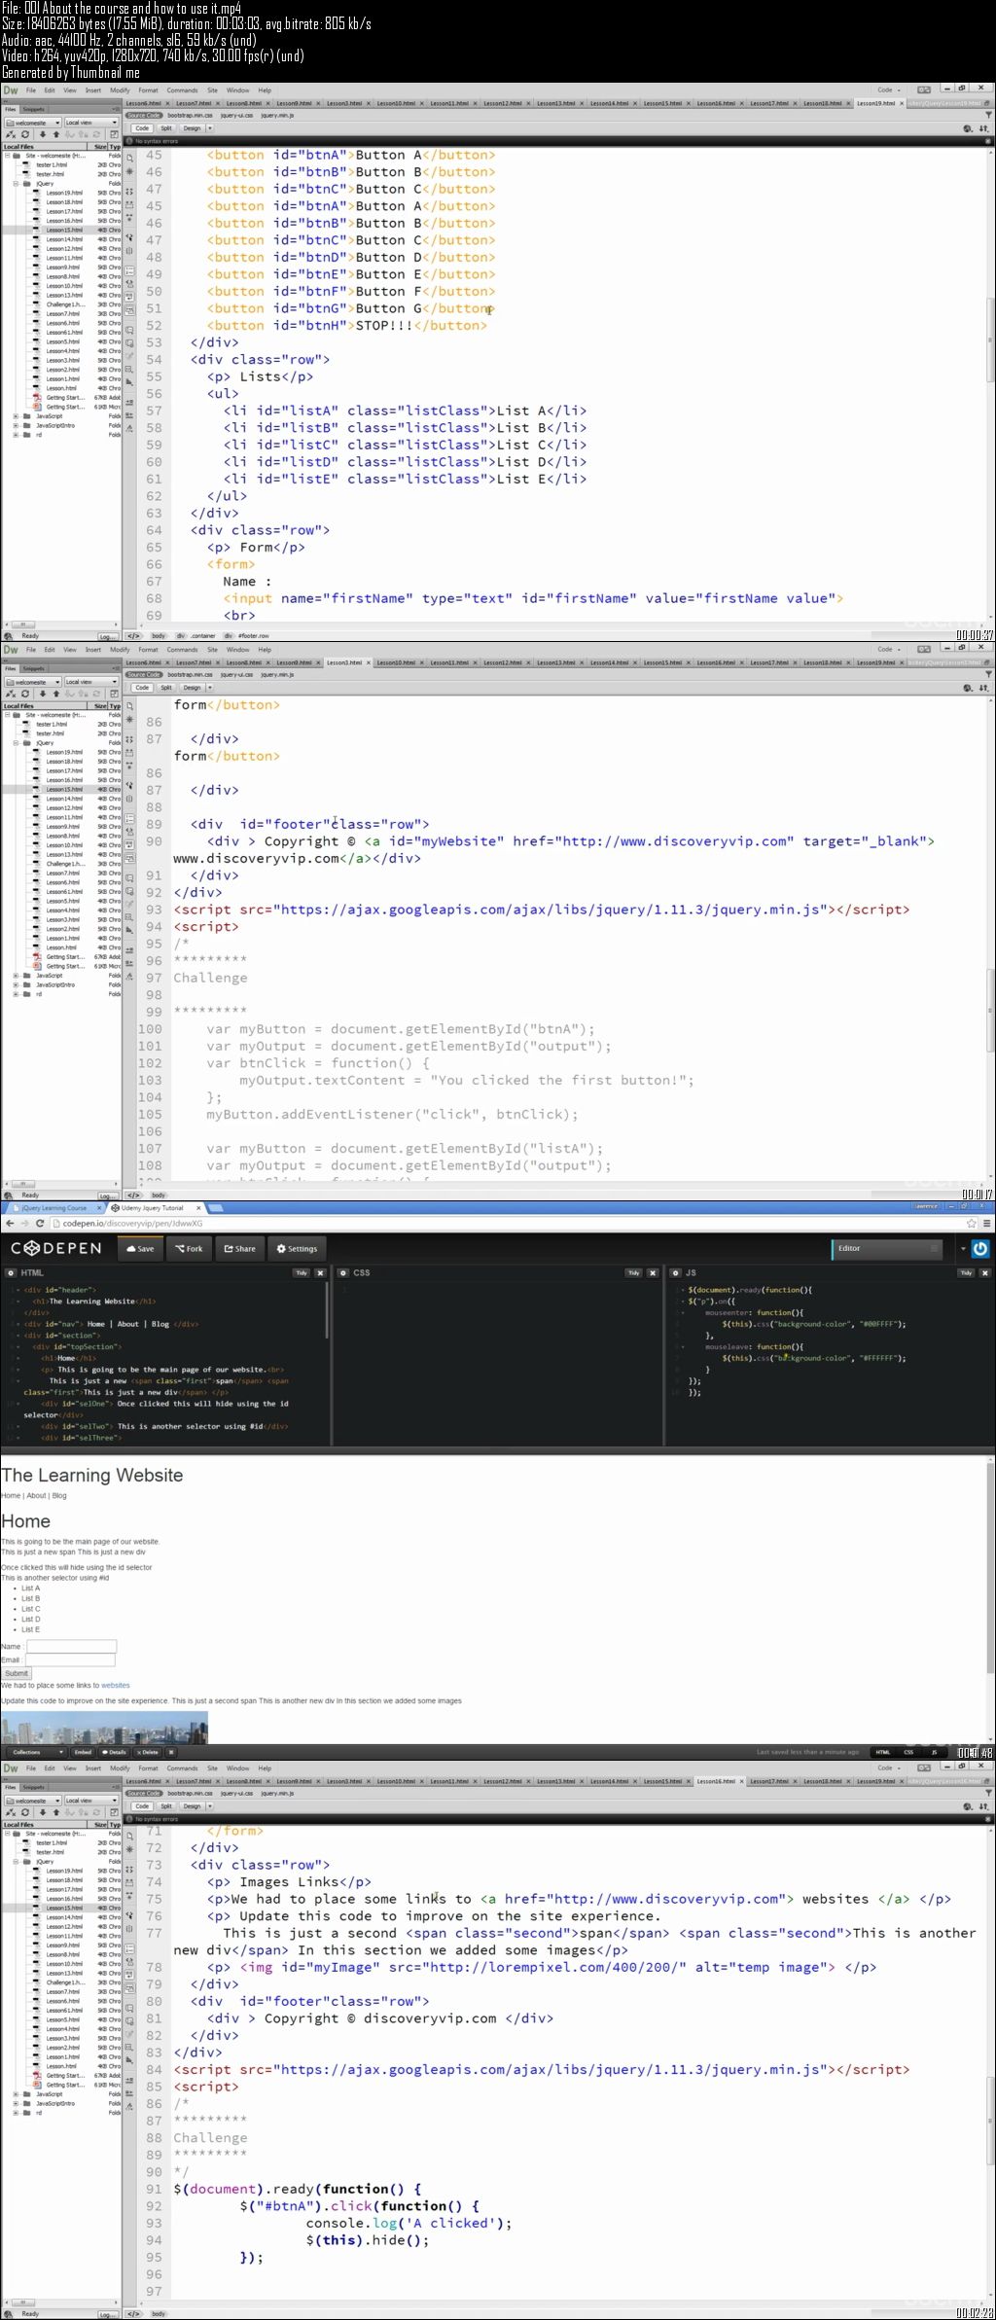Click the Embed button in CodePen footer
Image resolution: width=996 pixels, height=2320 pixels.
pyautogui.click(x=83, y=1752)
